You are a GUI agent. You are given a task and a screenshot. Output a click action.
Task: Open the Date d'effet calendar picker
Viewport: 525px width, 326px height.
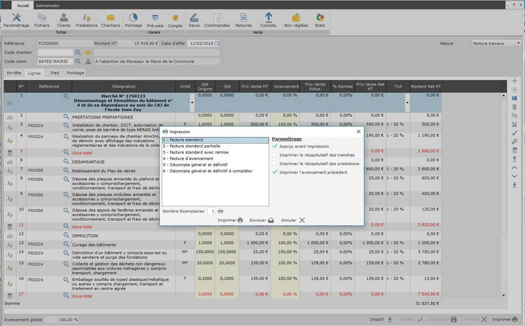[x=217, y=44]
